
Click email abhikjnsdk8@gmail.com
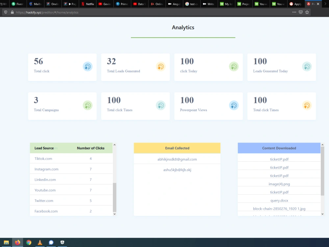tap(177, 159)
